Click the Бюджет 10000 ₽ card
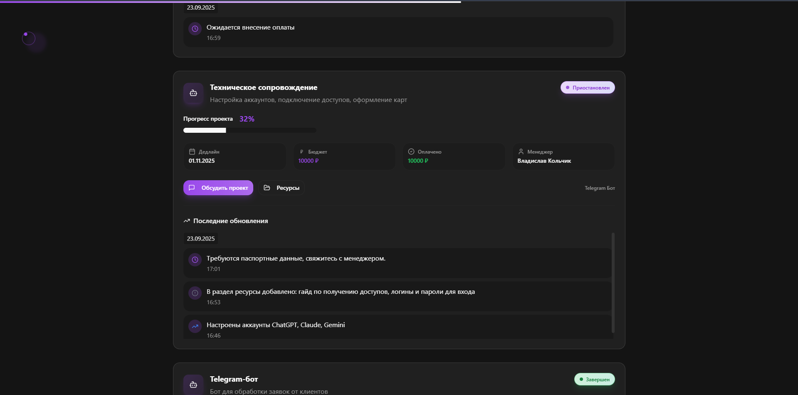Screen dimensions: 798x395 [x=344, y=157]
